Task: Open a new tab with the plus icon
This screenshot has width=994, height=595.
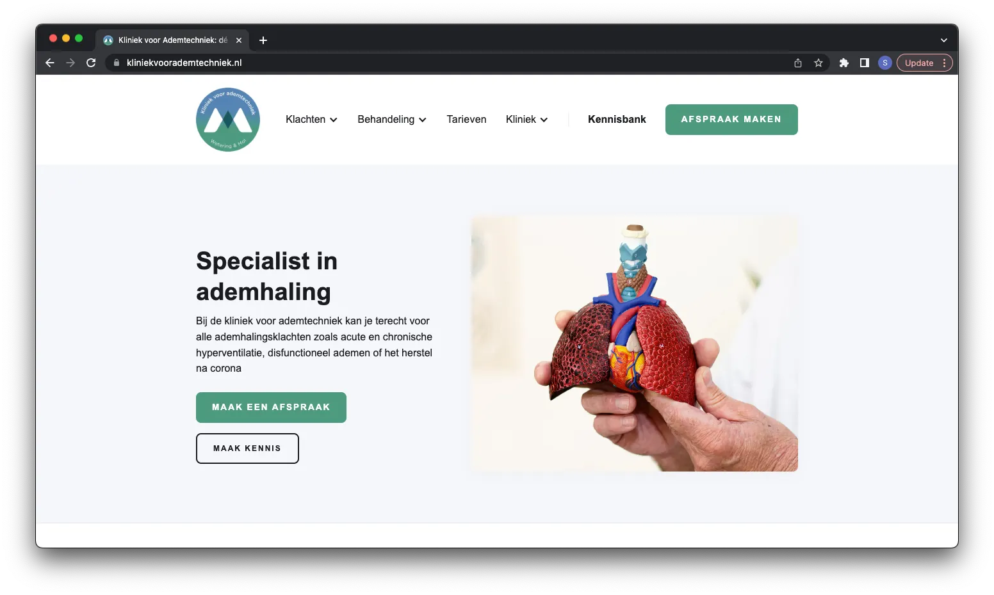Action: coord(263,40)
